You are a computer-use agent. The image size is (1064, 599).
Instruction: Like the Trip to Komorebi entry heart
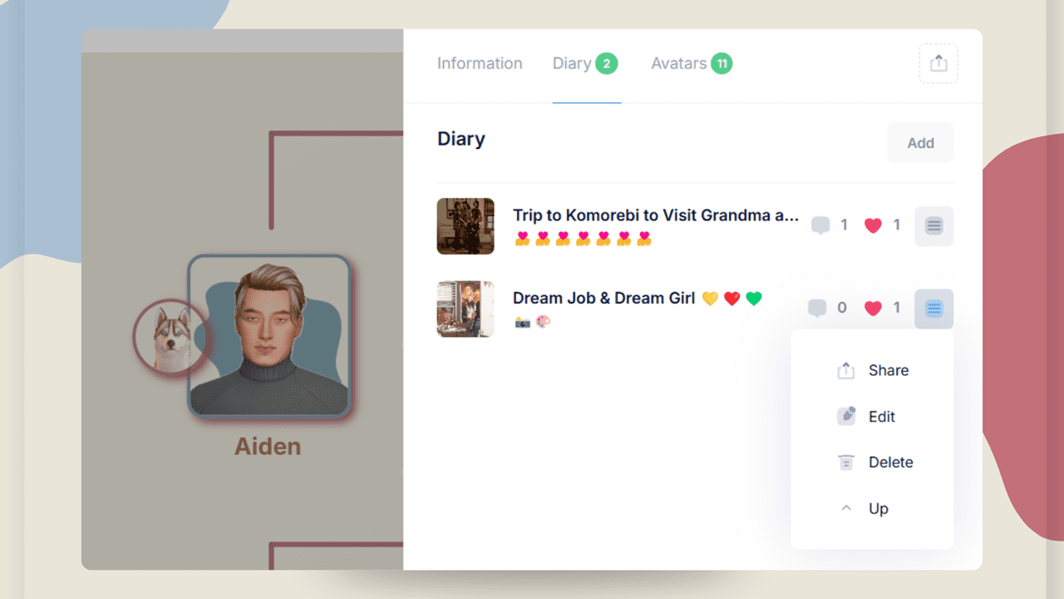[x=873, y=225]
